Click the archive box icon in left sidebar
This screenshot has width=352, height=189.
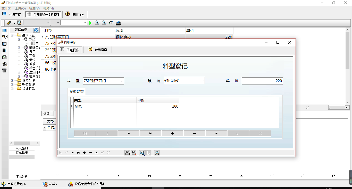pyautogui.click(x=4, y=71)
